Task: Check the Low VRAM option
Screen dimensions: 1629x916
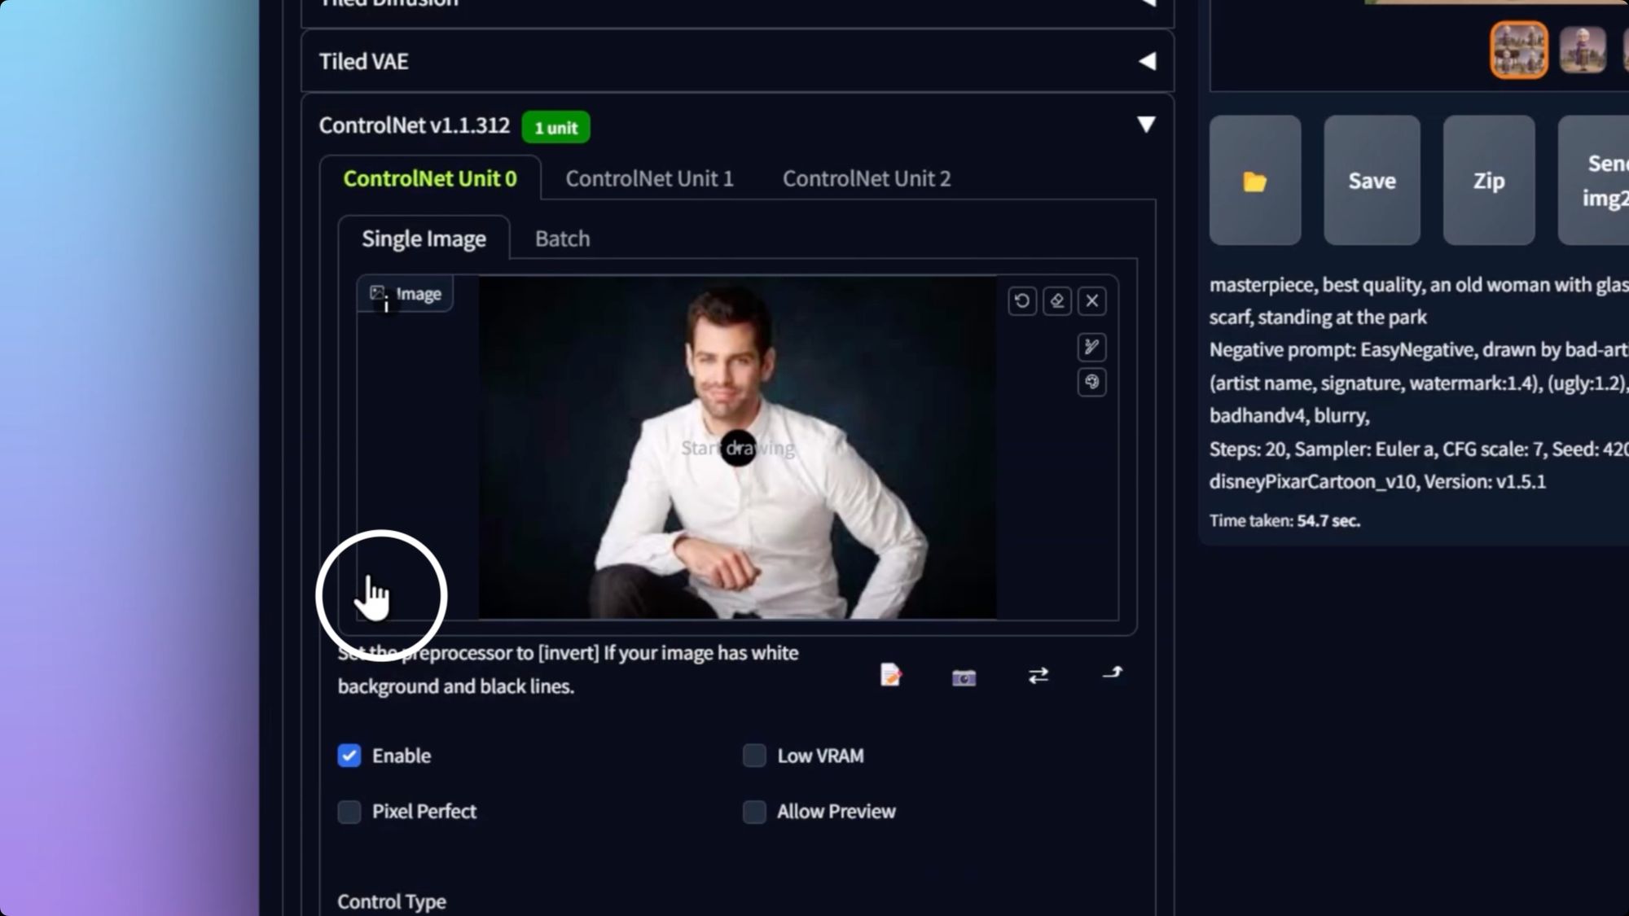Action: (x=754, y=756)
